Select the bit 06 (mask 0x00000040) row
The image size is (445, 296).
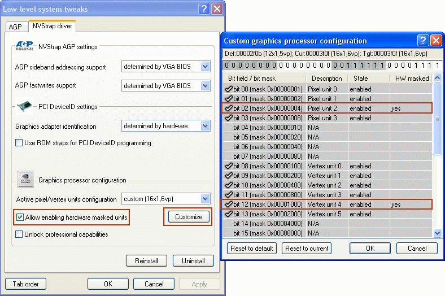(328, 147)
